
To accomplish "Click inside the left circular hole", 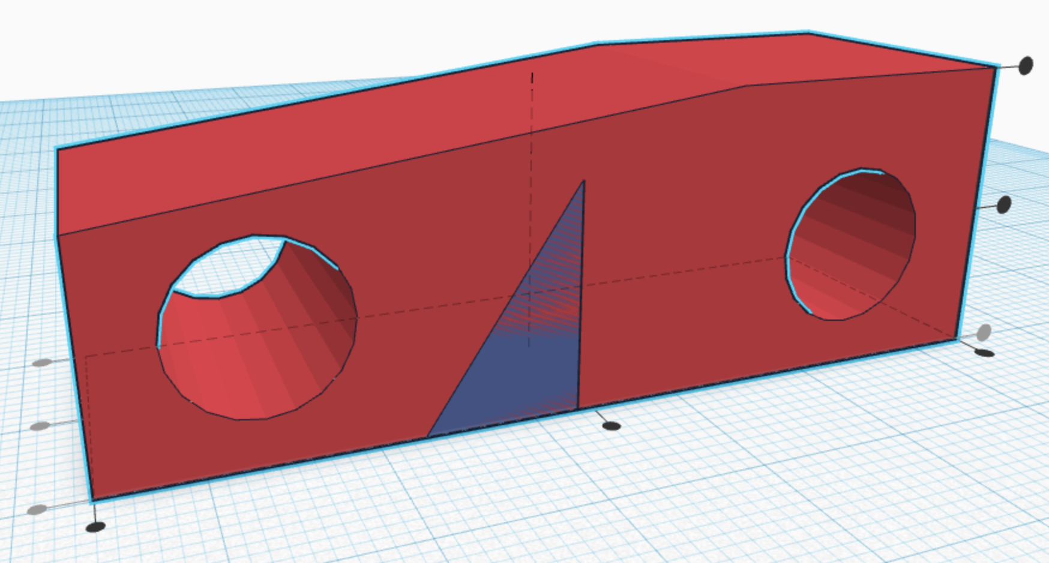I will pyautogui.click(x=257, y=327).
